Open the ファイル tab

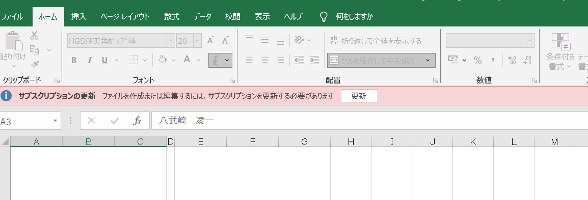[12, 16]
